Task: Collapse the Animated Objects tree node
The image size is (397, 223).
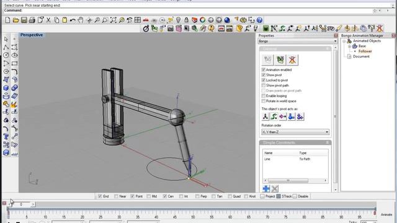Action: pyautogui.click(x=344, y=41)
